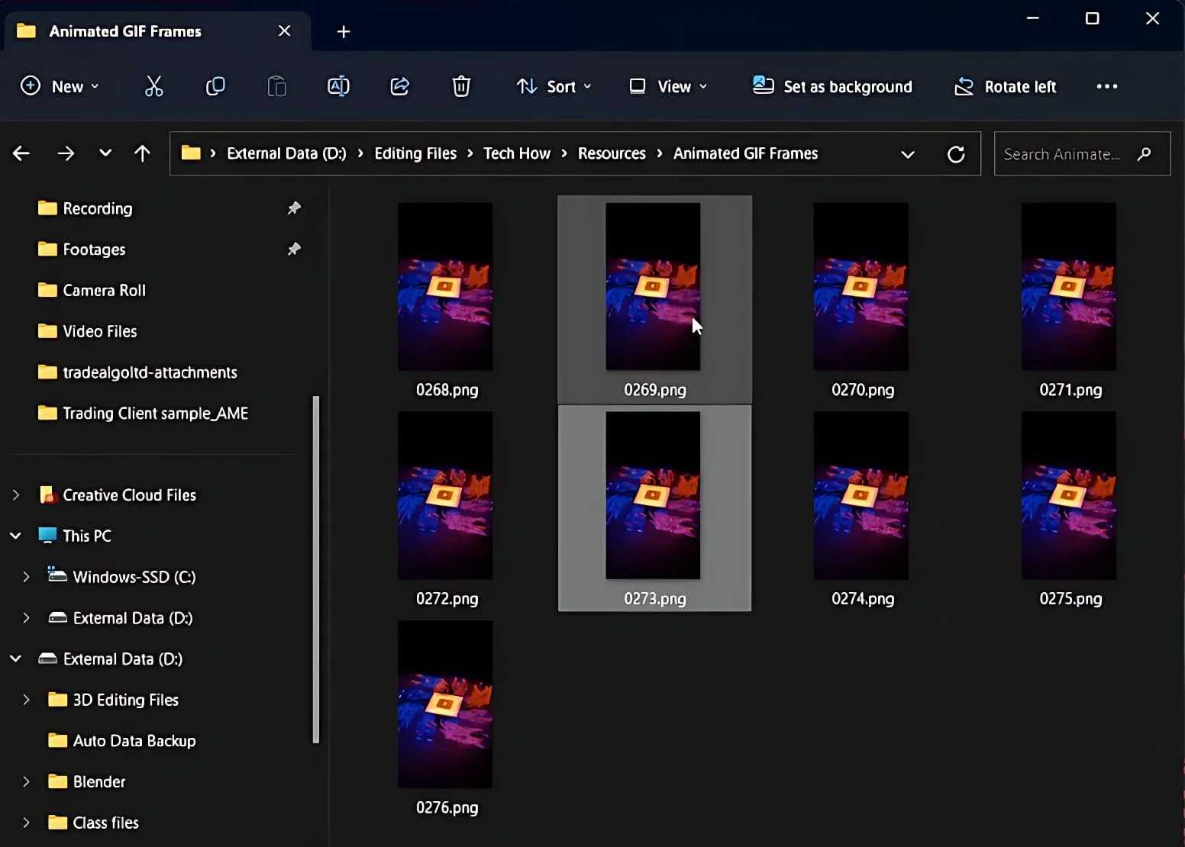Unpin the Recording folder pin icon
The image size is (1185, 847).
pyautogui.click(x=294, y=208)
